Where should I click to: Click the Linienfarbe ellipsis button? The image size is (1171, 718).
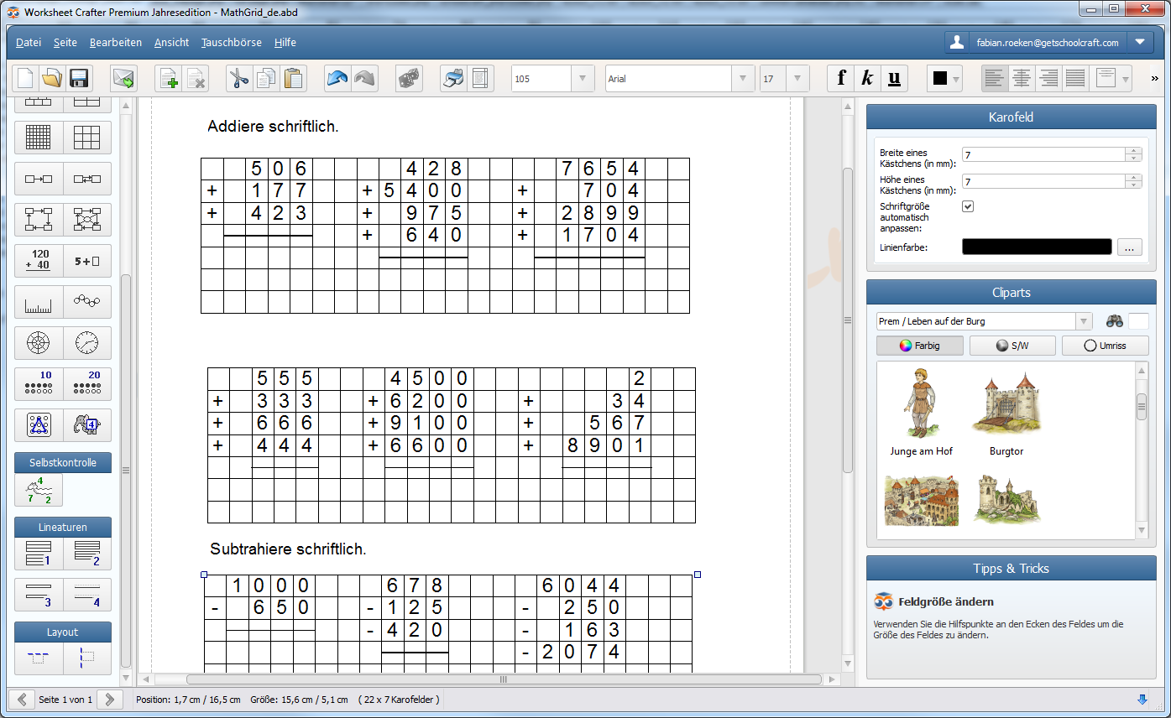click(x=1129, y=247)
